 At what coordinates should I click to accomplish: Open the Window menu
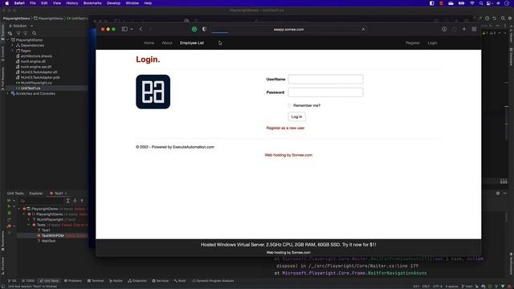tap(132, 3)
